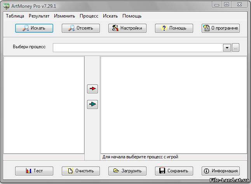Expand the process selection dropdown arrow
This screenshot has height=184, width=251.
227,47
